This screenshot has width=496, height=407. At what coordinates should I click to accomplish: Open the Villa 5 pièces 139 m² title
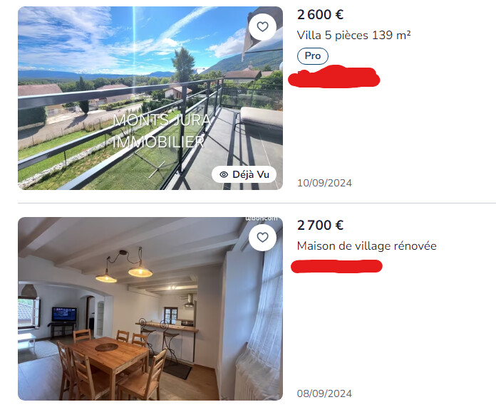coord(353,35)
